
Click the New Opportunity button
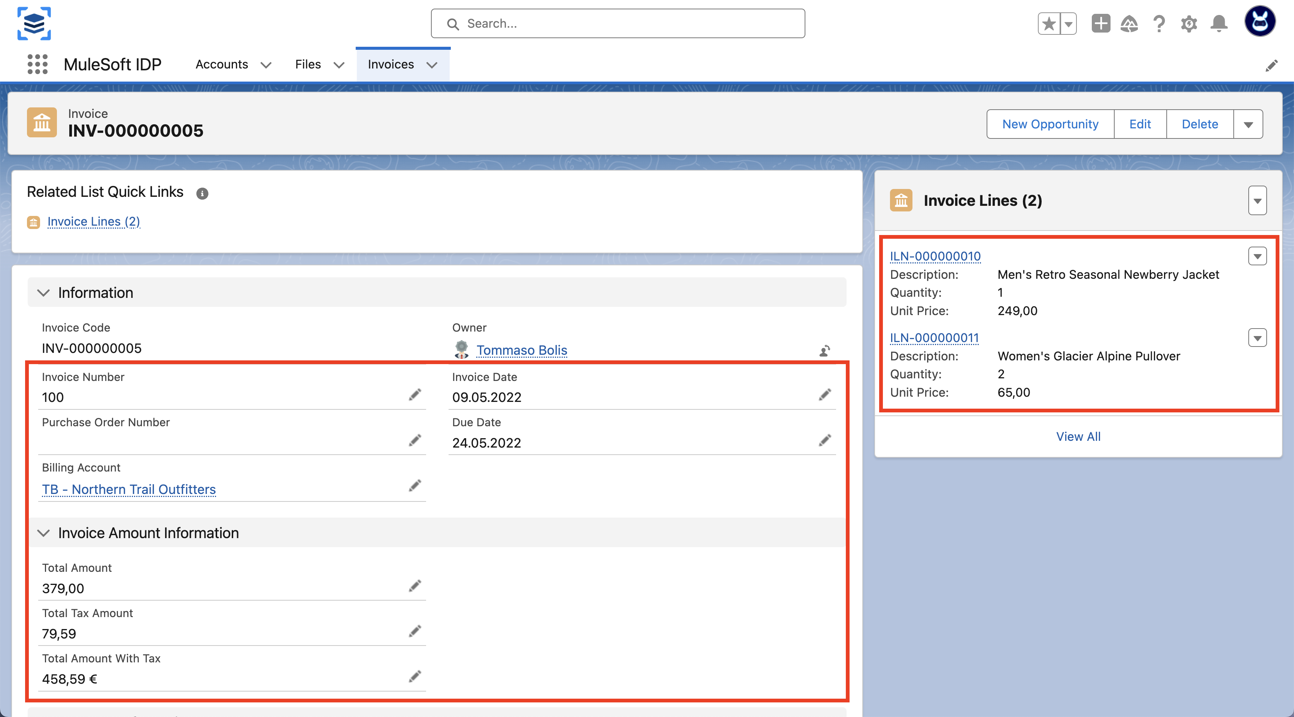point(1050,124)
